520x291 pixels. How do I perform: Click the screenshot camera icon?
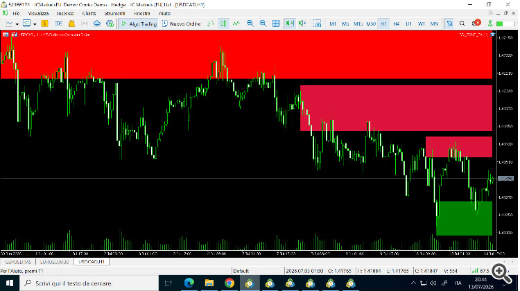[318, 24]
